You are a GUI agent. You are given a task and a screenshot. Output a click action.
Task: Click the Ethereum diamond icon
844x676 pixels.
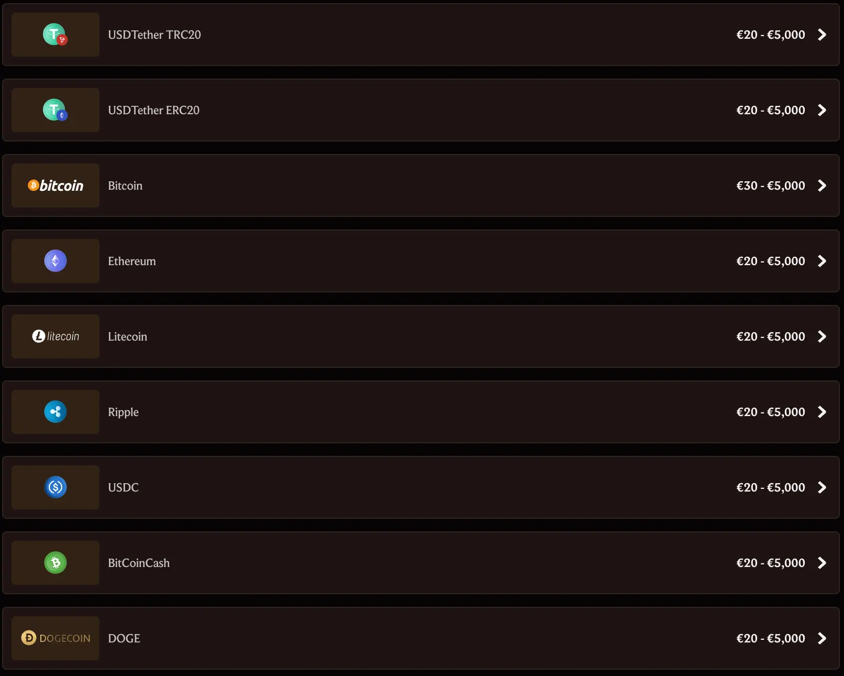tap(55, 261)
